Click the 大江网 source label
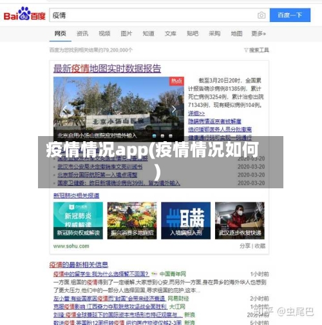The height and width of the screenshot is (325, 322). [x=177, y=307]
